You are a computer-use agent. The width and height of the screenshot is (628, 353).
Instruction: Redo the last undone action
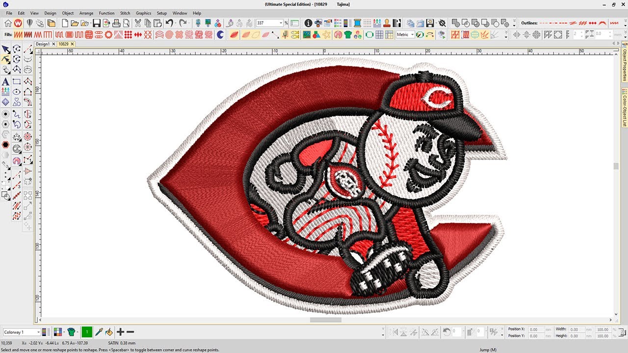coord(183,23)
